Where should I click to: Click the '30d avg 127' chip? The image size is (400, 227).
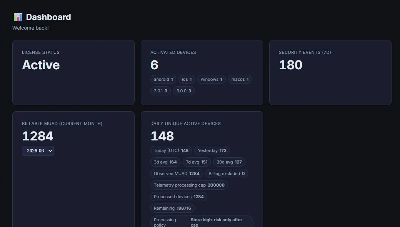click(229, 162)
